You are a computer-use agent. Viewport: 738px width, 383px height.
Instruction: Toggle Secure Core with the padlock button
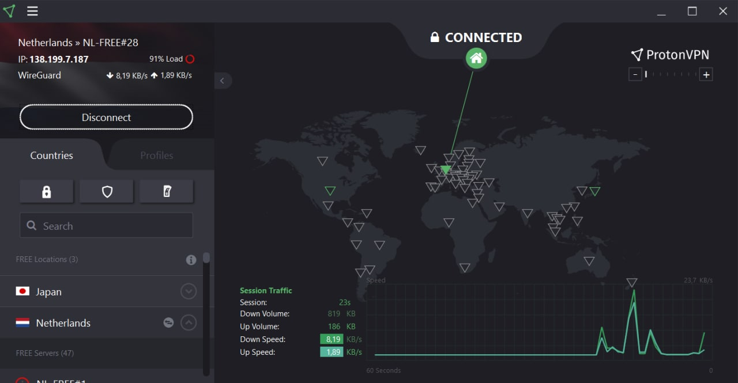[47, 192]
